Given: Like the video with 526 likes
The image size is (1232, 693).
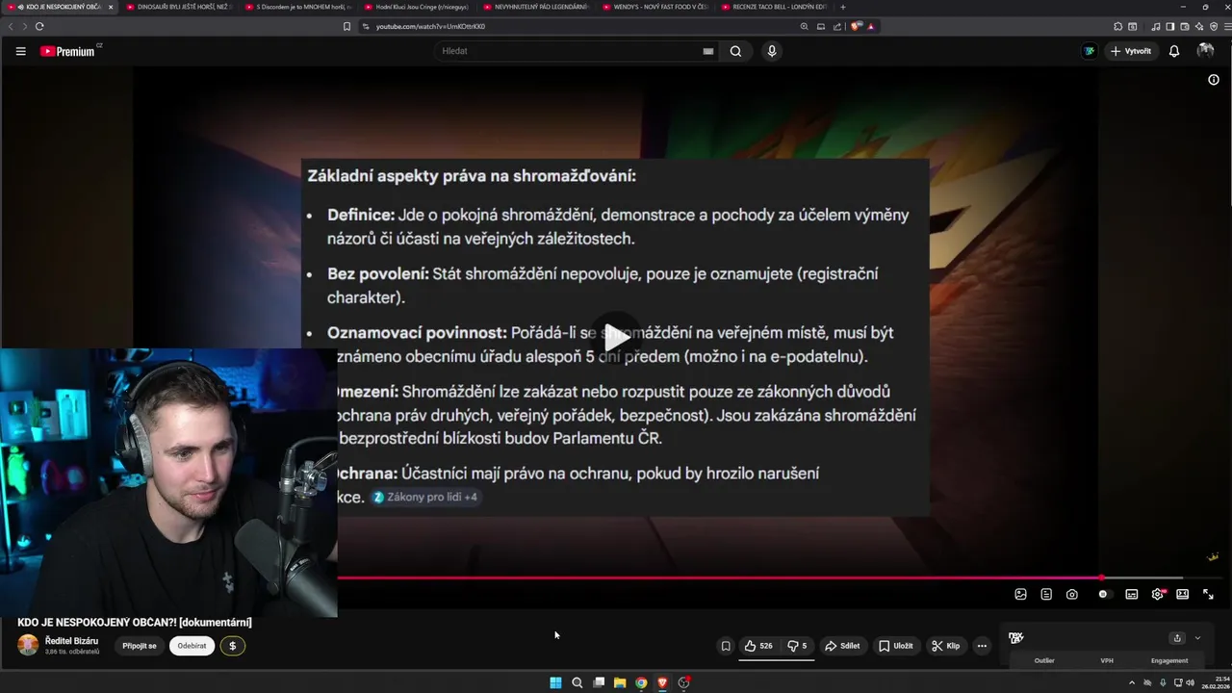Looking at the screenshot, I should point(758,646).
